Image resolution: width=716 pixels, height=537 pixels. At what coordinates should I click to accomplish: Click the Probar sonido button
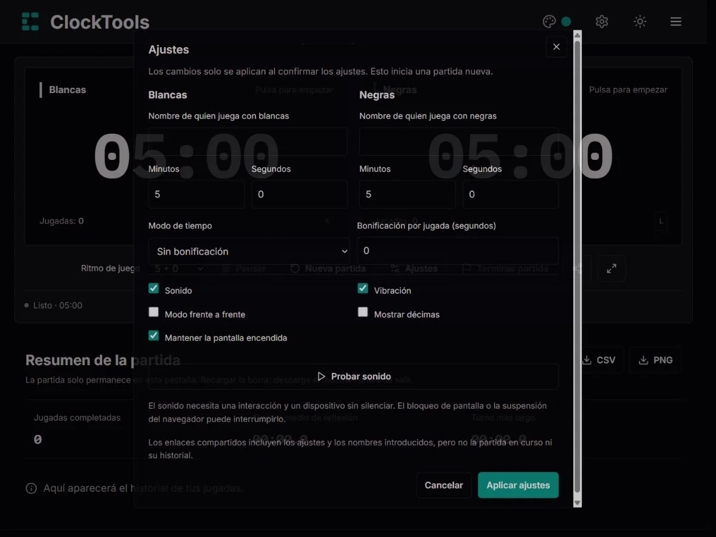(x=353, y=376)
